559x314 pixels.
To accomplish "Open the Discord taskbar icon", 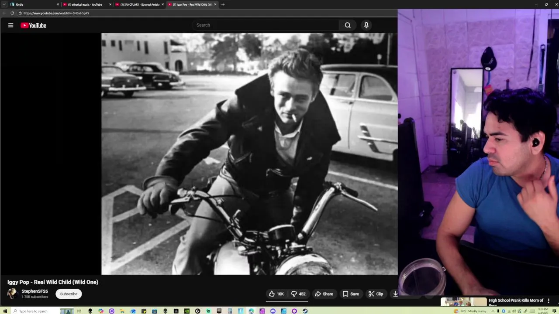I will [273, 311].
